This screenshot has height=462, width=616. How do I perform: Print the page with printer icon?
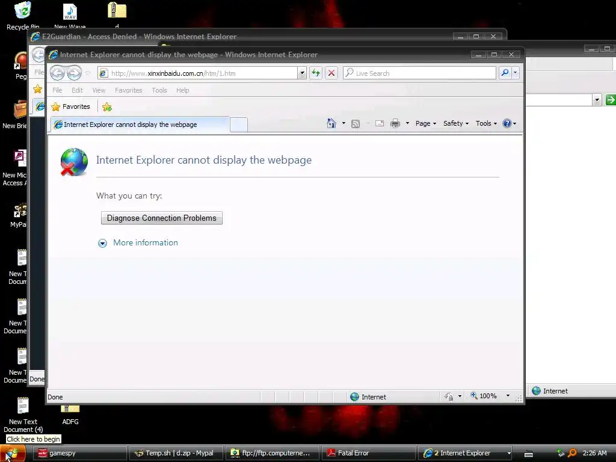[x=395, y=124]
